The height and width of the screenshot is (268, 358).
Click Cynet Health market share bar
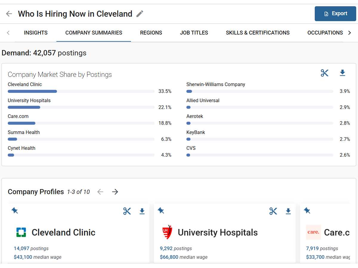tap(81, 155)
